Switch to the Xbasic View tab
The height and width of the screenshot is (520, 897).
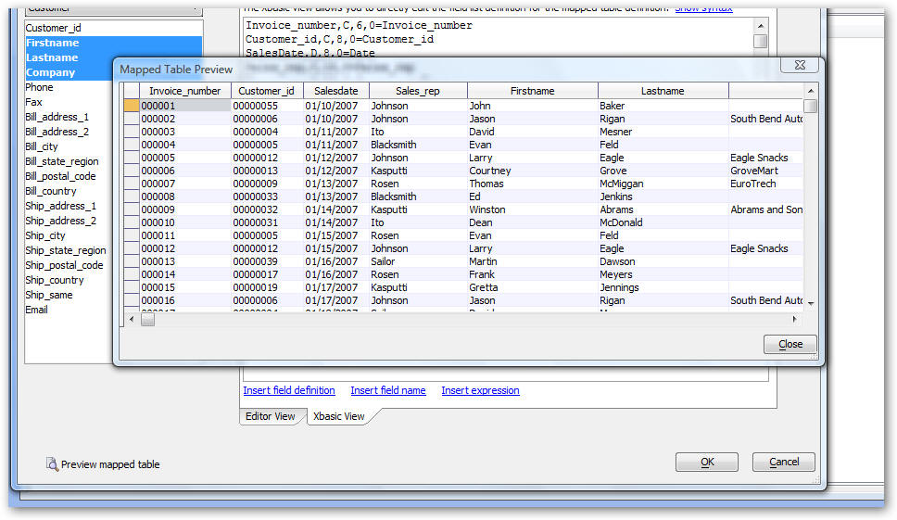tap(338, 416)
